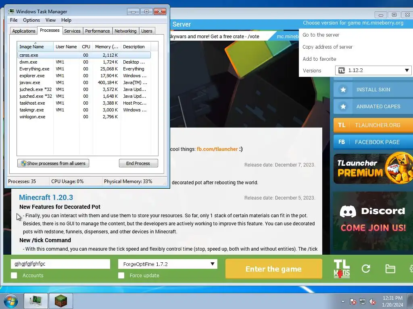
Task: Switch to the Performance tab
Action: 97,31
